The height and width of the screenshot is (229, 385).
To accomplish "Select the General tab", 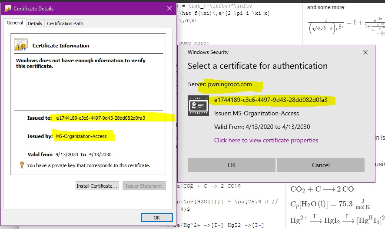I will coord(15,23).
